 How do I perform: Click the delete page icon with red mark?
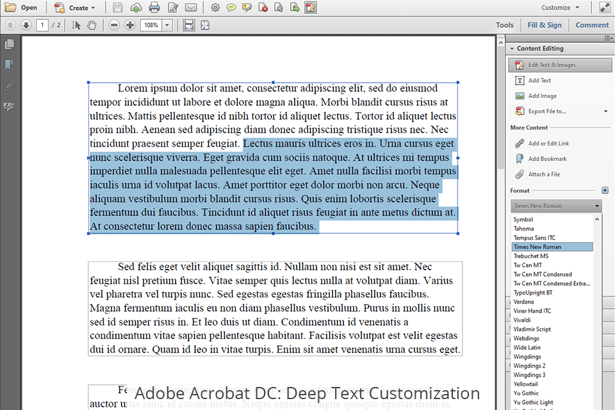click(263, 8)
